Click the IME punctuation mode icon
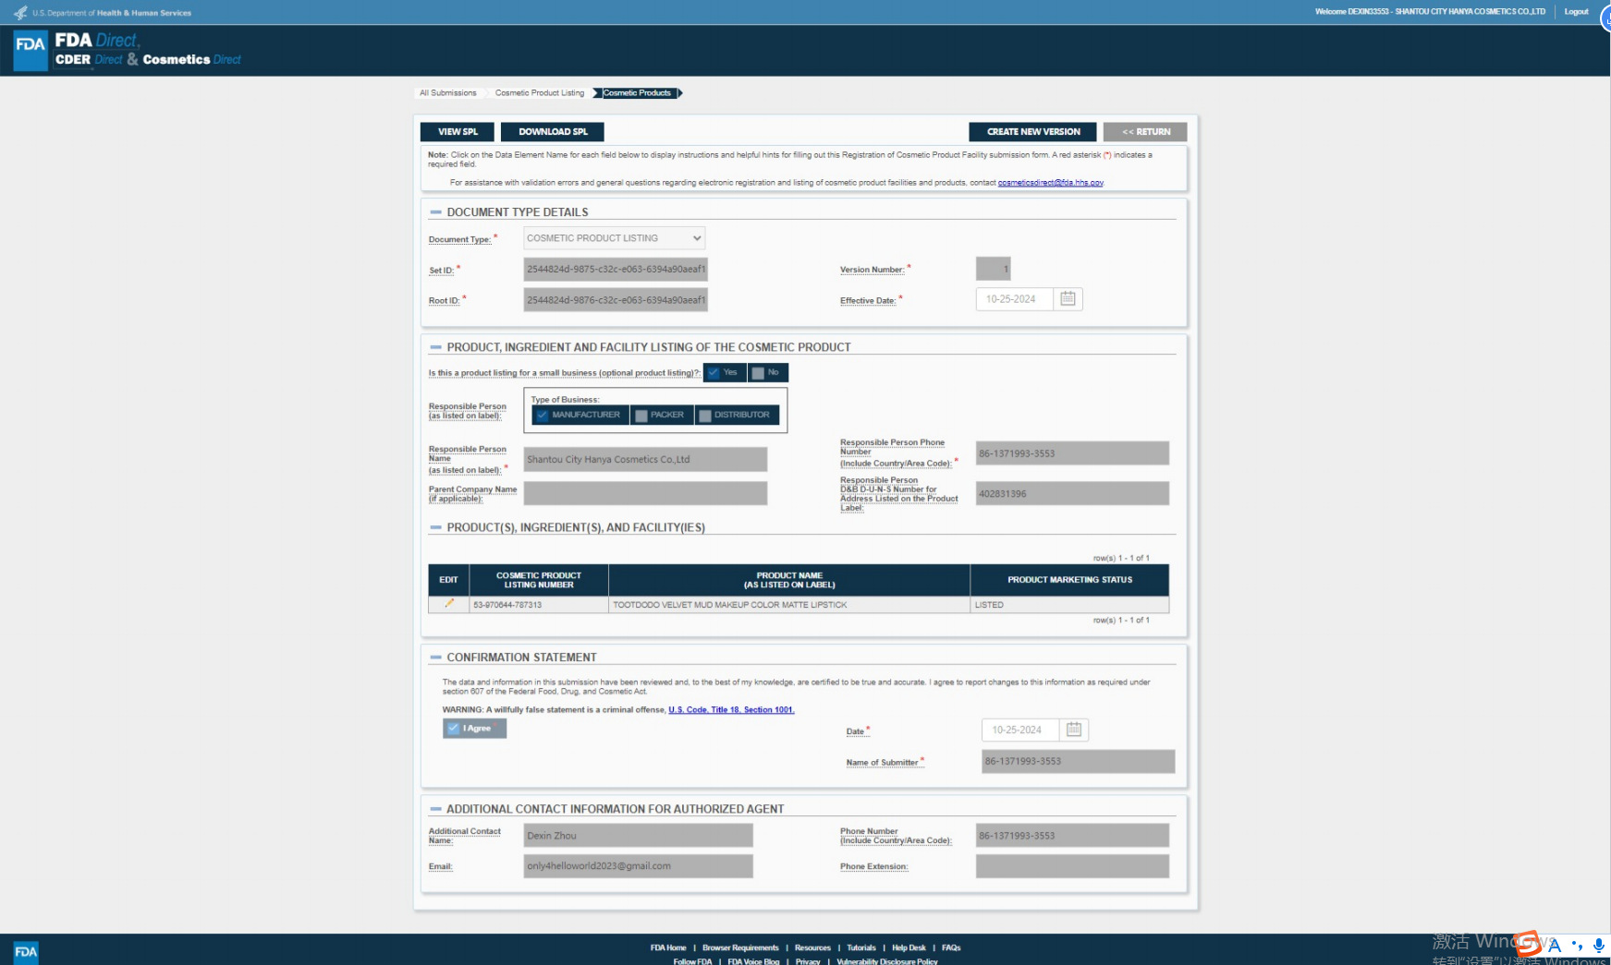Viewport: 1611px width, 965px height. click(1577, 945)
